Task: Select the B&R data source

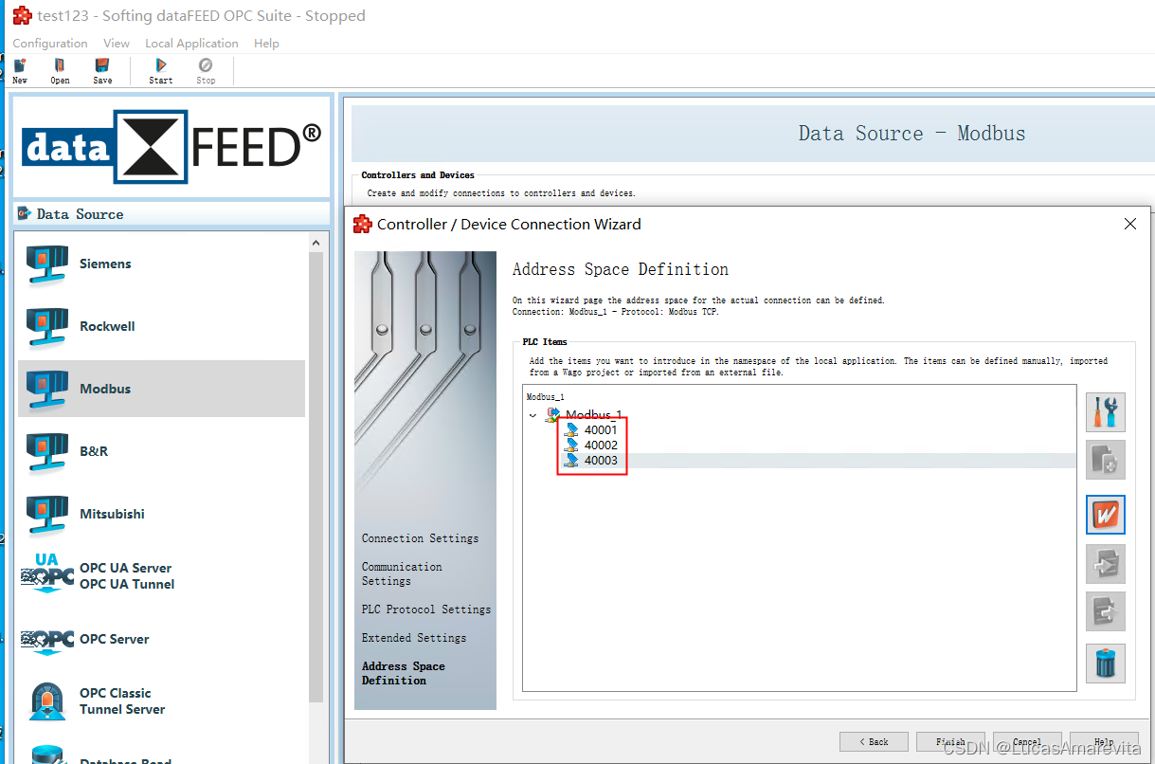Action: point(161,451)
